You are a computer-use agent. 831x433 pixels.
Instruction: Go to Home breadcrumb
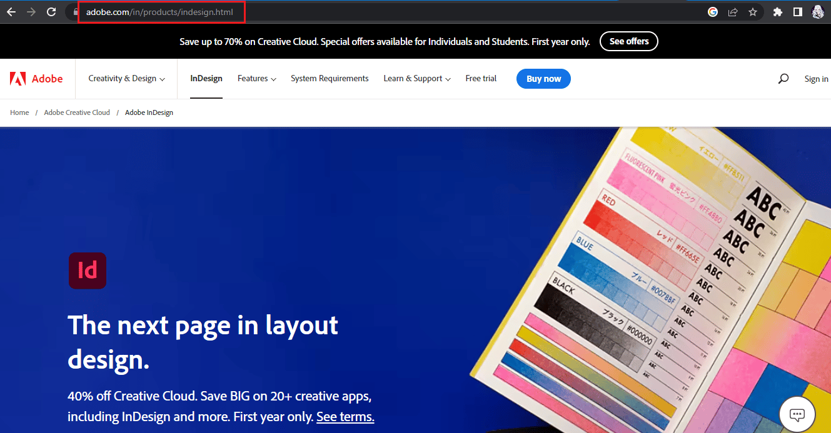(x=19, y=112)
